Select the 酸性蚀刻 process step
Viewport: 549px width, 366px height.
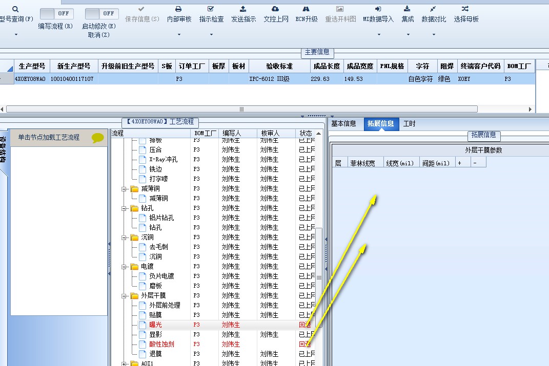[161, 345]
